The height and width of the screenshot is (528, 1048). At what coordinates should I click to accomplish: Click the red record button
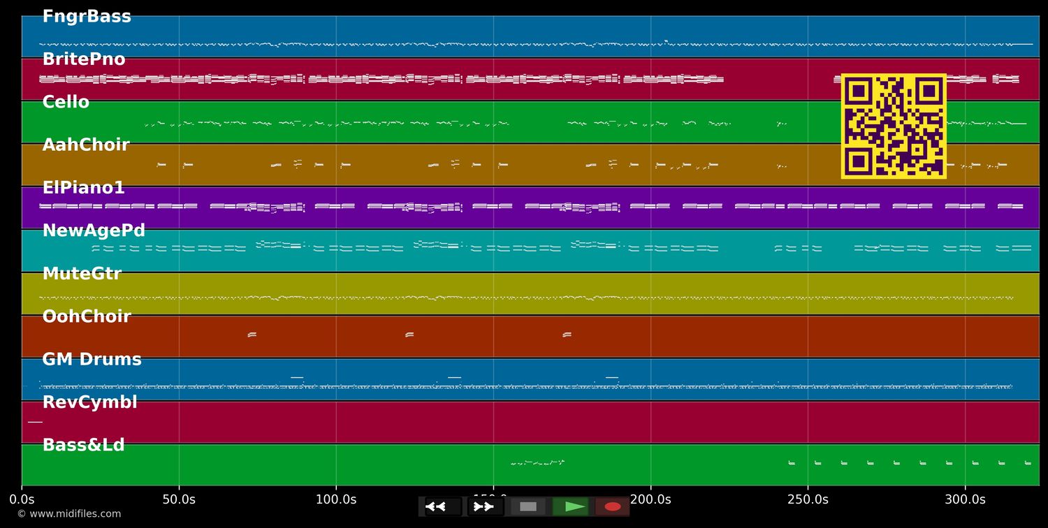coord(613,506)
